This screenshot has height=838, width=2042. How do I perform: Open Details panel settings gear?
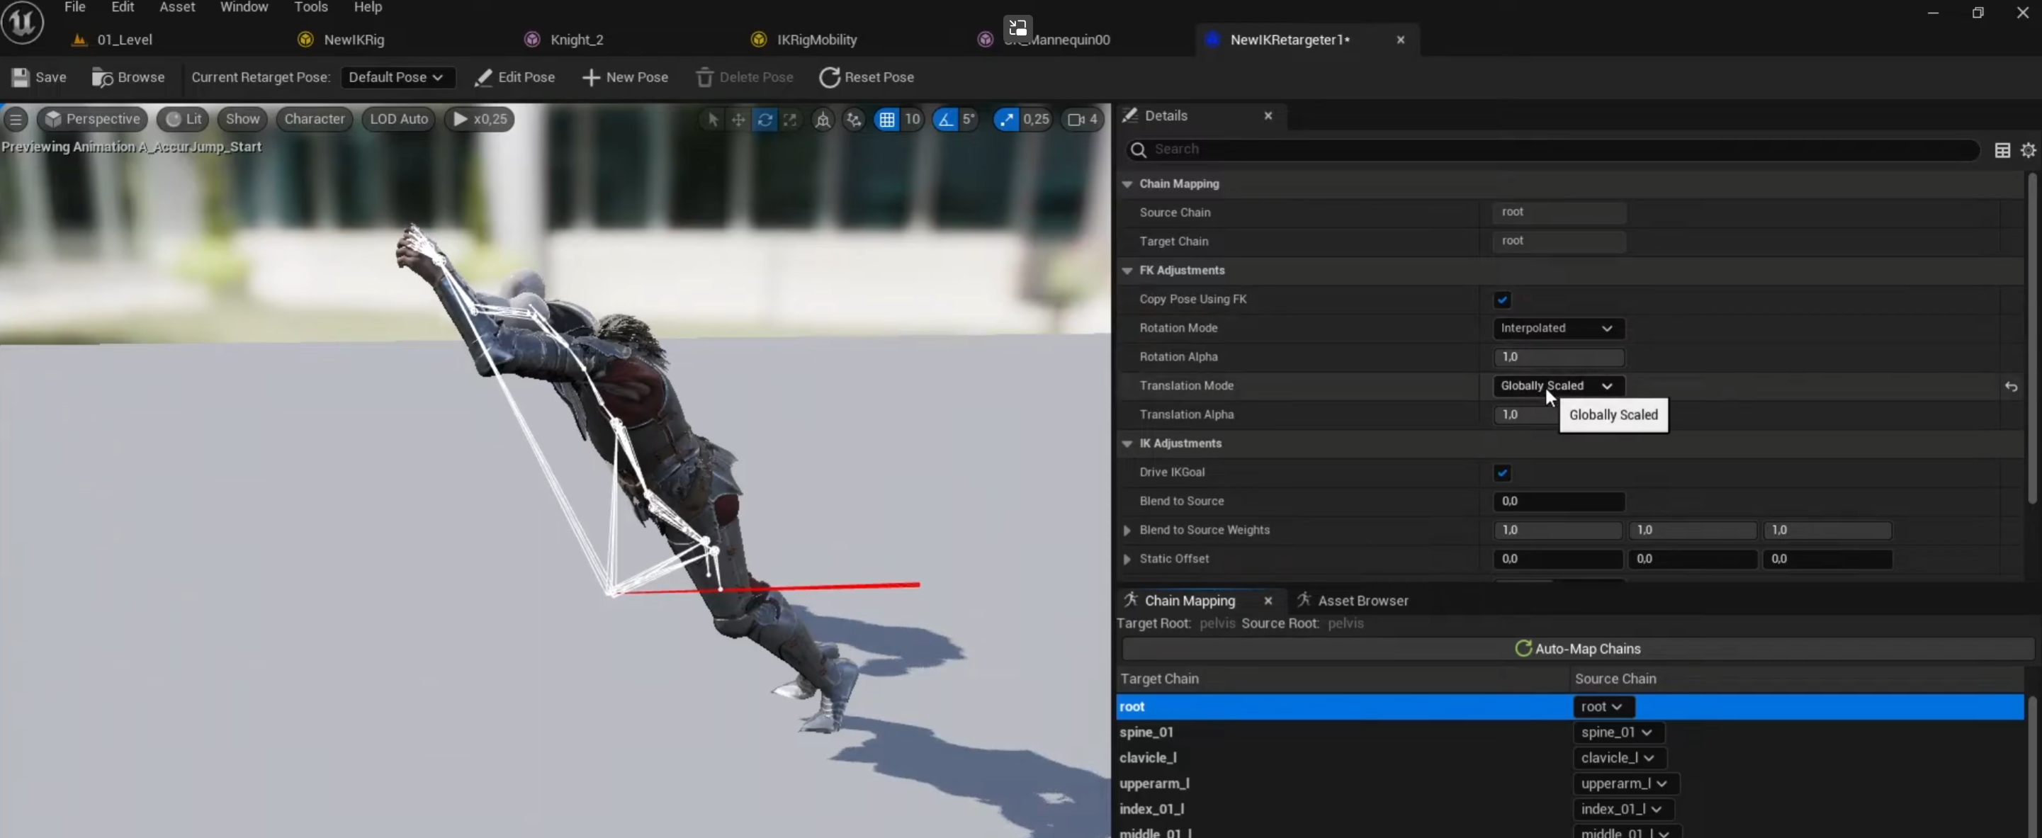(2028, 151)
